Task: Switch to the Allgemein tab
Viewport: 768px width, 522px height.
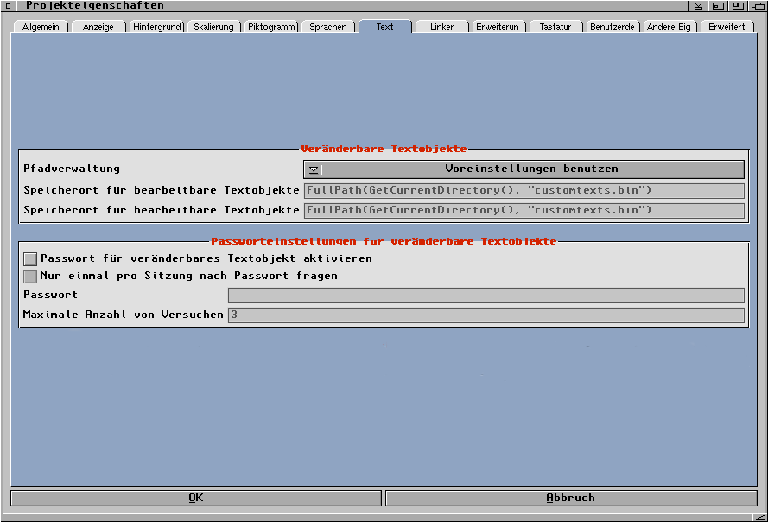Action: tap(41, 27)
